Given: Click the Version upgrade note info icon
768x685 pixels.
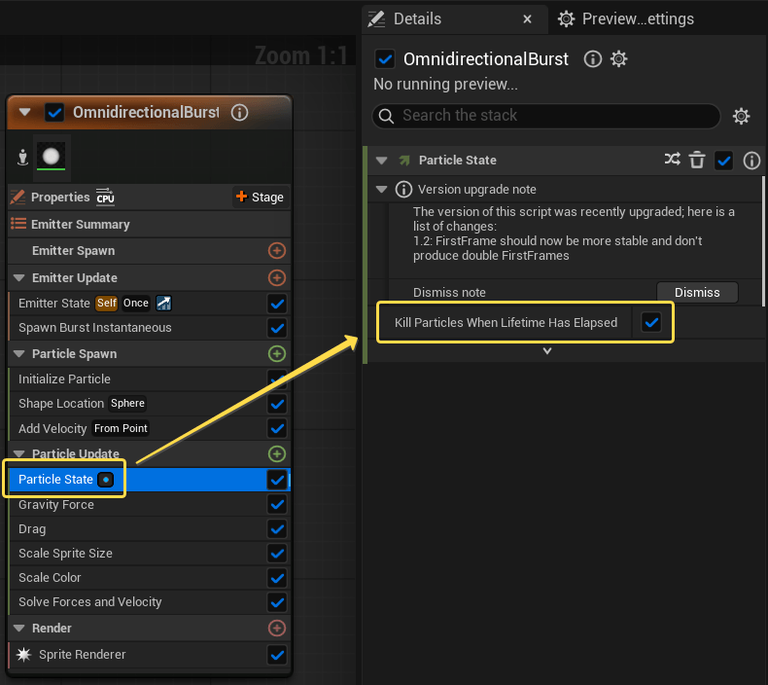Looking at the screenshot, I should click(x=403, y=190).
